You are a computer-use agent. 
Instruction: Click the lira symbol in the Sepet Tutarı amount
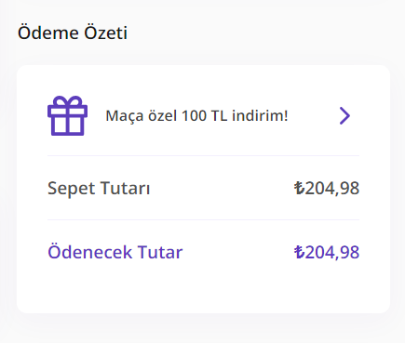pyautogui.click(x=299, y=188)
